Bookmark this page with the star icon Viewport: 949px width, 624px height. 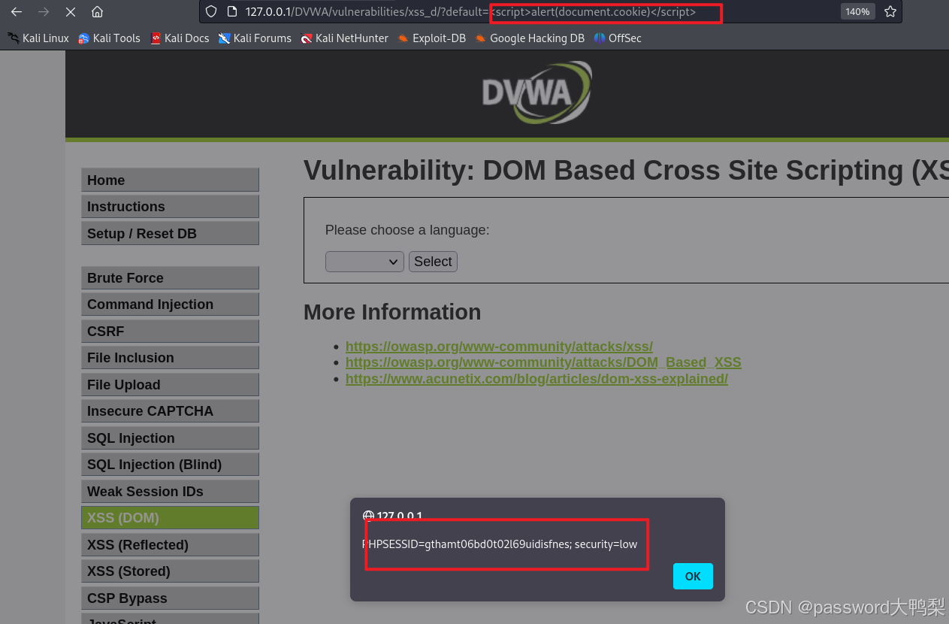point(890,12)
